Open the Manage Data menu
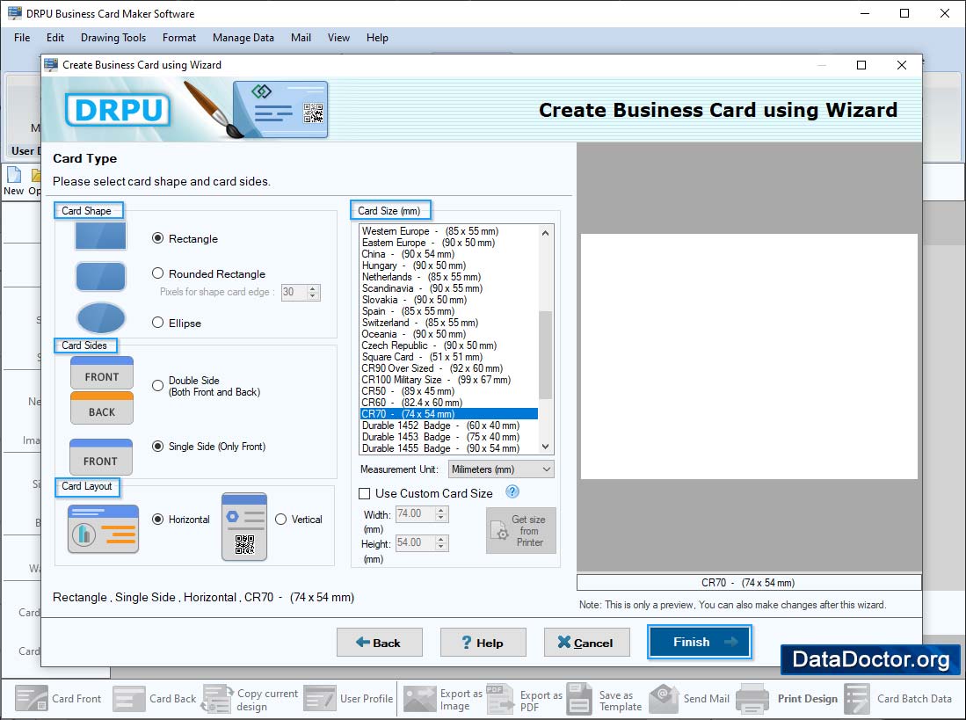Viewport: 966px width, 720px height. pos(243,38)
